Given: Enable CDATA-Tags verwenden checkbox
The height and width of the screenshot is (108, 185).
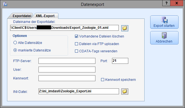Looking at the screenshot, I should point(76,51).
